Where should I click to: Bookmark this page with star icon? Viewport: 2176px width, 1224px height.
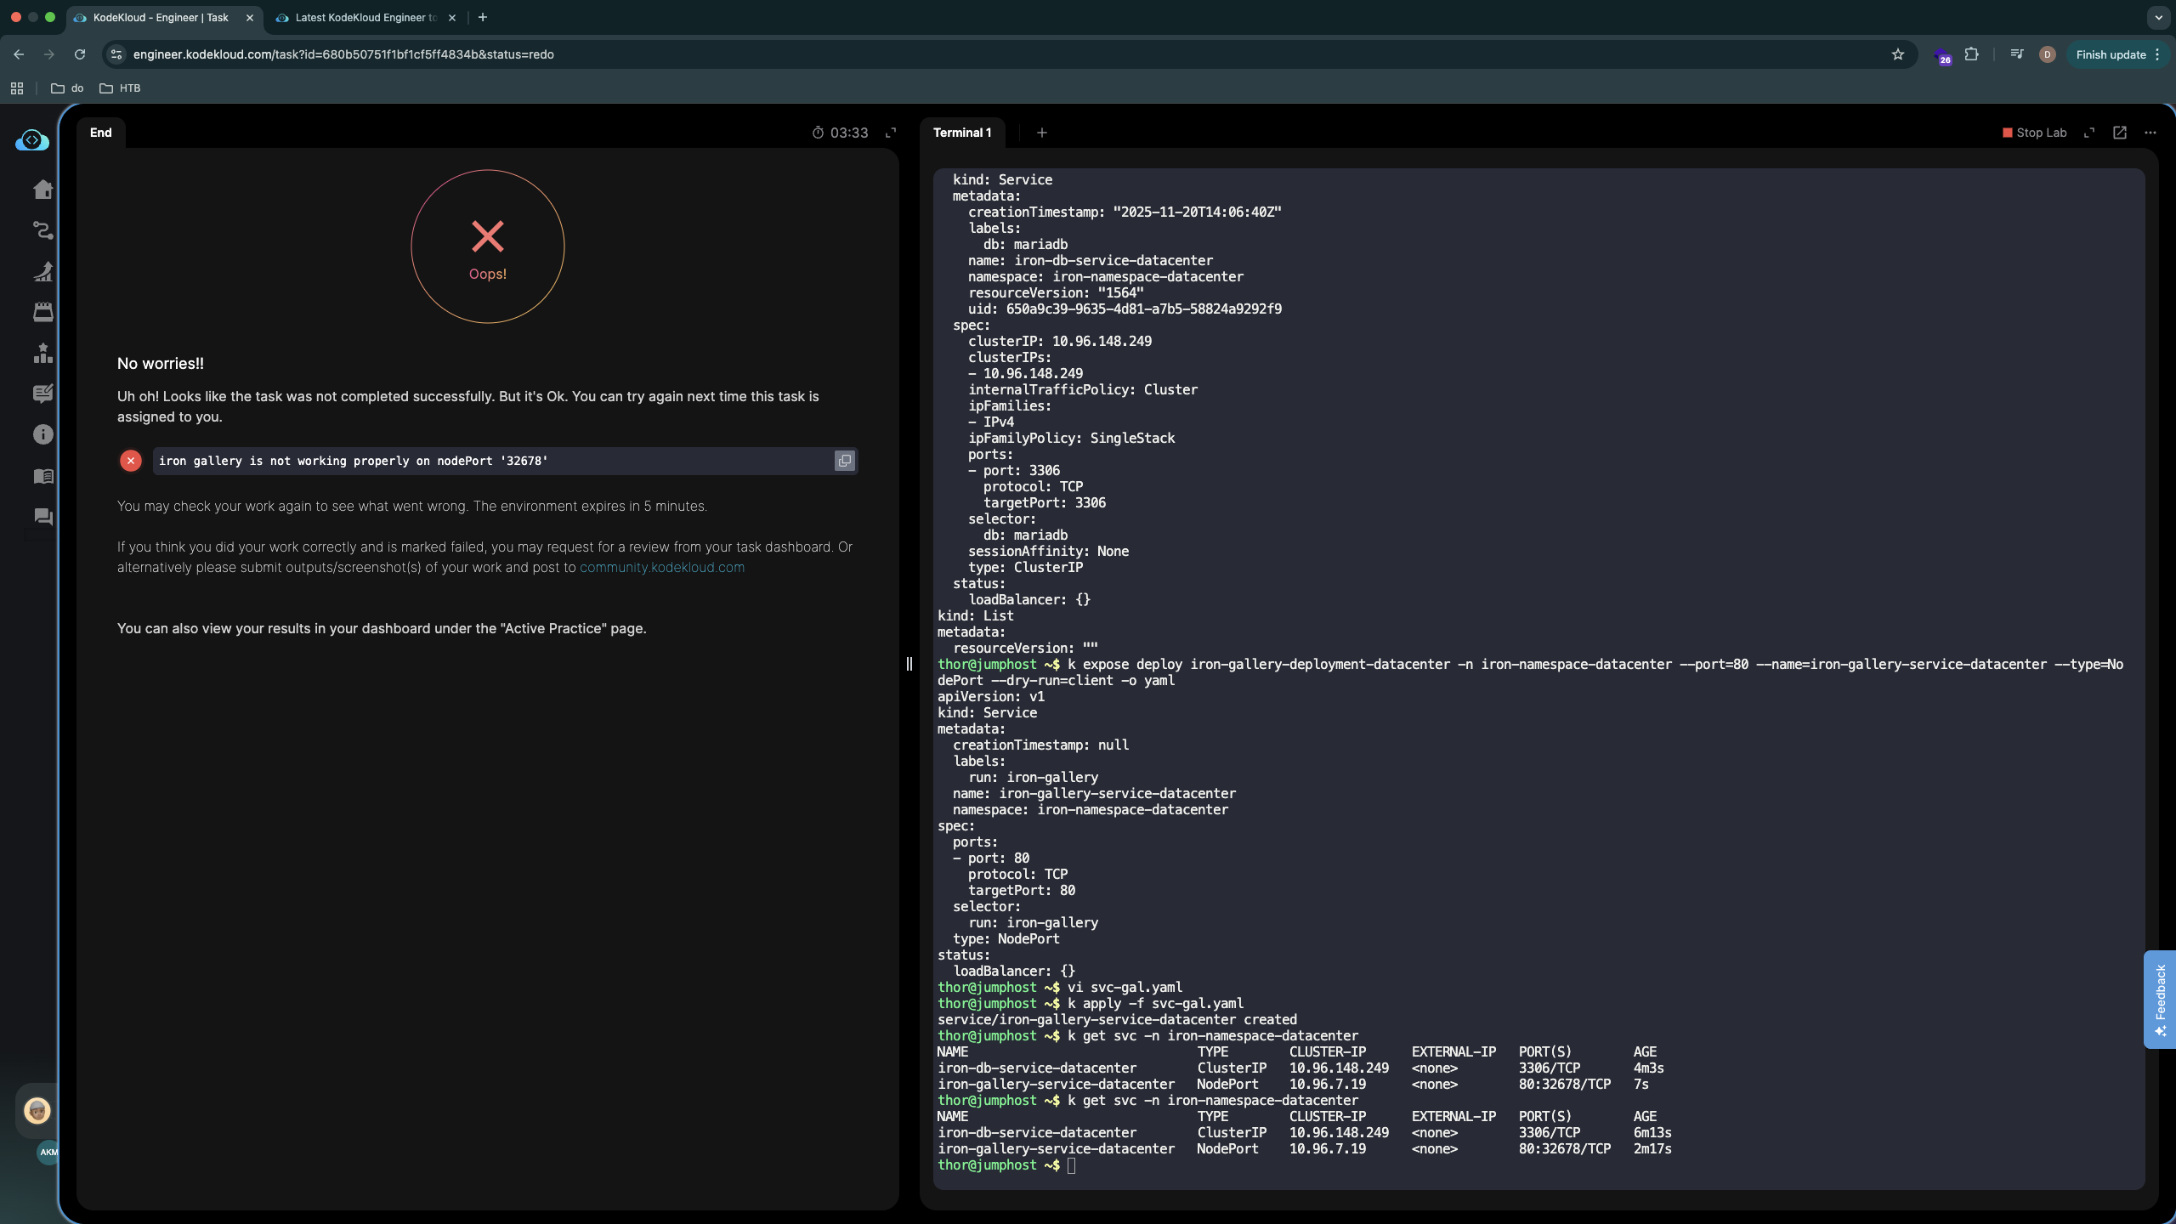click(x=1898, y=54)
